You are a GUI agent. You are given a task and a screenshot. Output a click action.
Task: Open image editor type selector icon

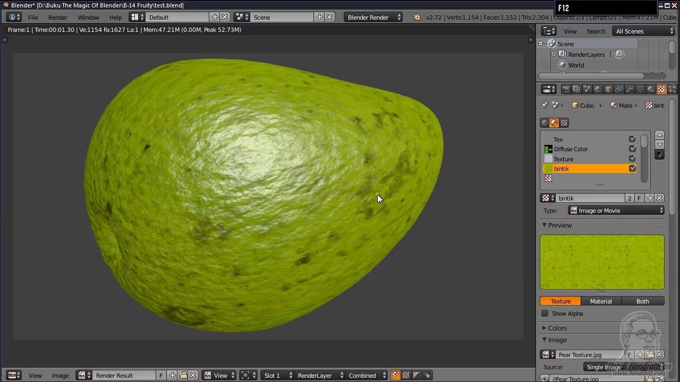coord(14,375)
